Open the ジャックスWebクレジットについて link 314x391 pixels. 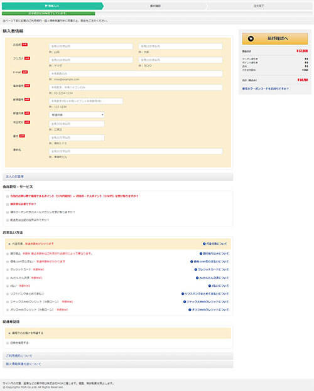point(208,302)
